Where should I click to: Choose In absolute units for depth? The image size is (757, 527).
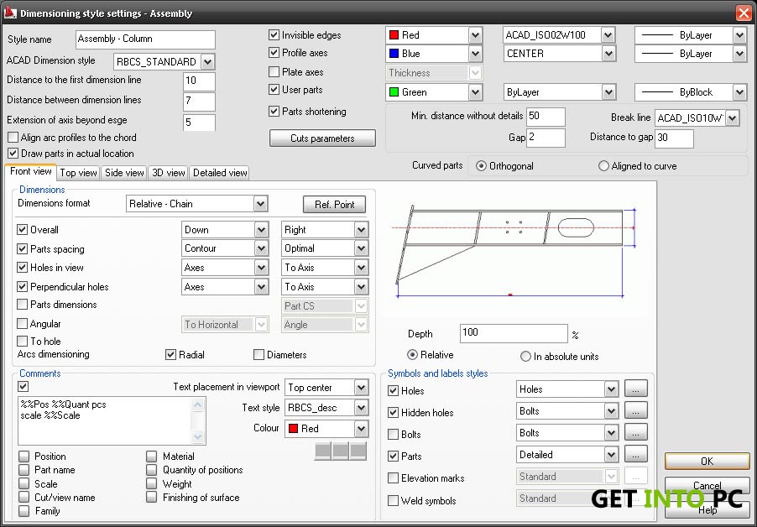(525, 357)
